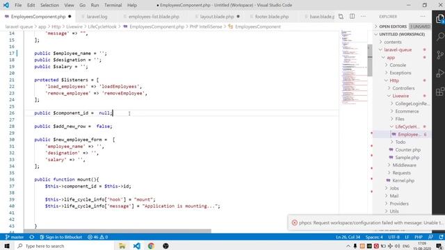Open the File menu
Viewport: 445px width, 250px height.
point(18,5)
